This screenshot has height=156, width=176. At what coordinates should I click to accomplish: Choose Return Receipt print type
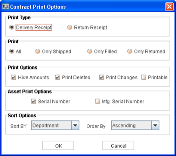(69, 27)
